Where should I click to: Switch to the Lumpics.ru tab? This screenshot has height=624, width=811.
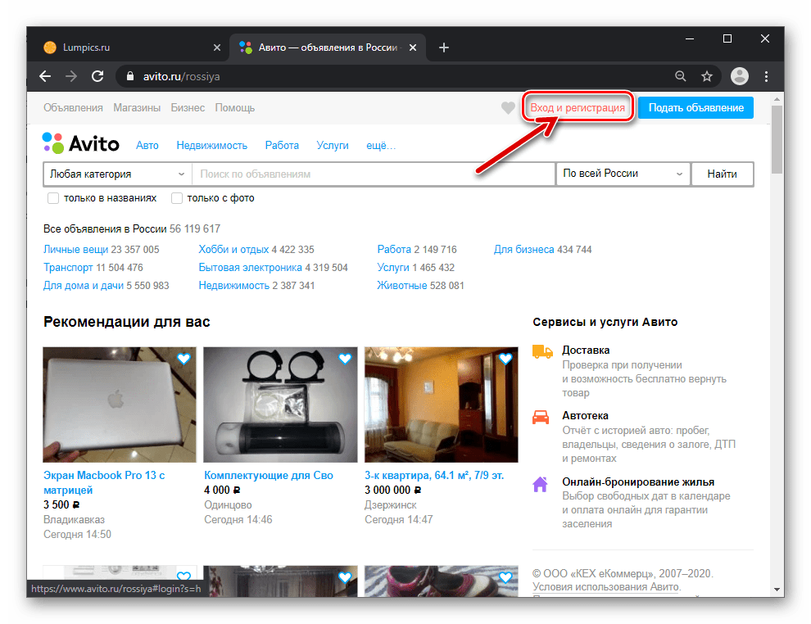point(123,47)
